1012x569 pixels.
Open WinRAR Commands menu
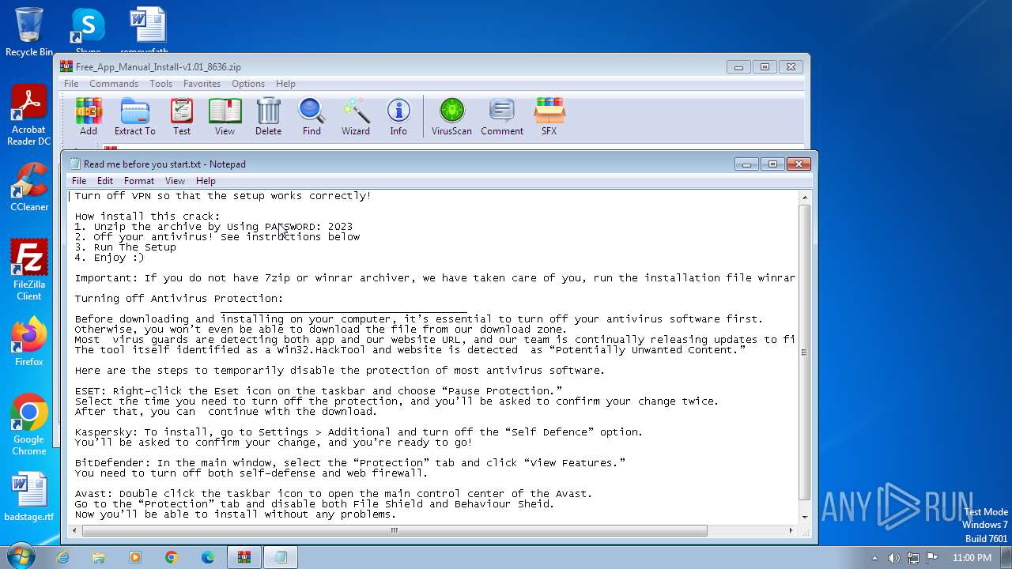[x=114, y=84]
